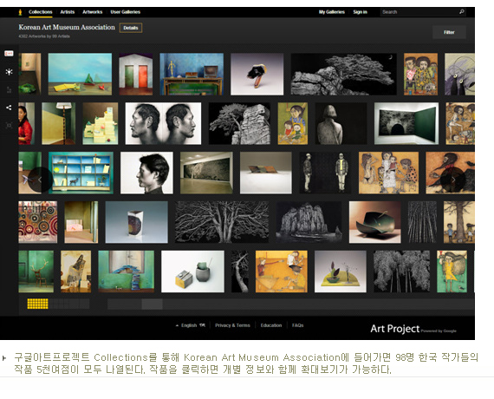Click the gray grid page indicator
The height and width of the screenshot is (399, 494).
[x=69, y=304]
